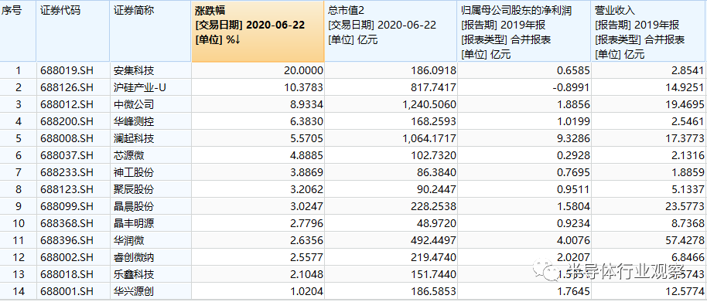Click the 澜起科技 name cell

point(151,138)
